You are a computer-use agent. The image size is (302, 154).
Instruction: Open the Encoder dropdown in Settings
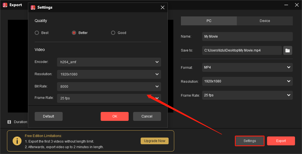point(109,62)
